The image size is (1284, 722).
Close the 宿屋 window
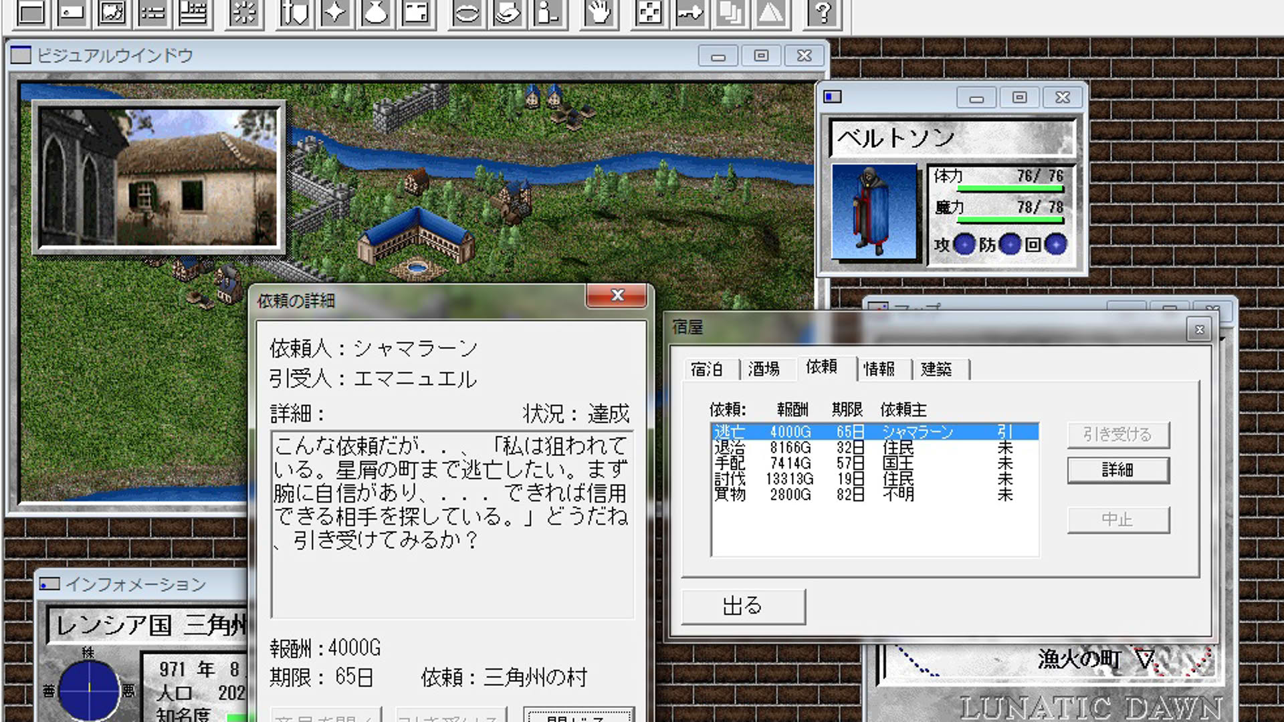(x=1199, y=330)
